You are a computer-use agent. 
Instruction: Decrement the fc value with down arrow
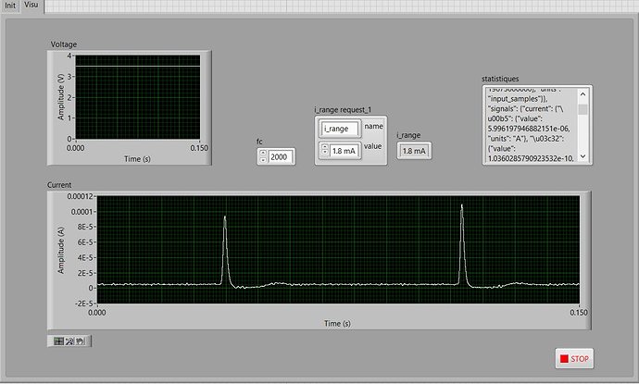(263, 160)
